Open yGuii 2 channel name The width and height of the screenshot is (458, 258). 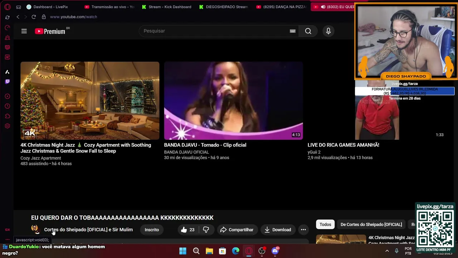coord(314,152)
